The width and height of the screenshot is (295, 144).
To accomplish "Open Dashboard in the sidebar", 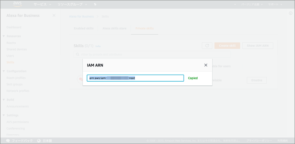I will [x=14, y=27].
